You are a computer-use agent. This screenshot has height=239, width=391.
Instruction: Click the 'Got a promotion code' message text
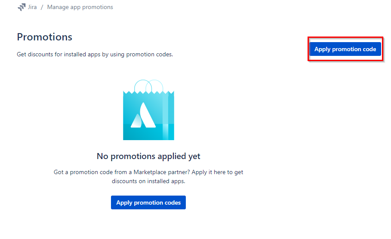click(148, 172)
